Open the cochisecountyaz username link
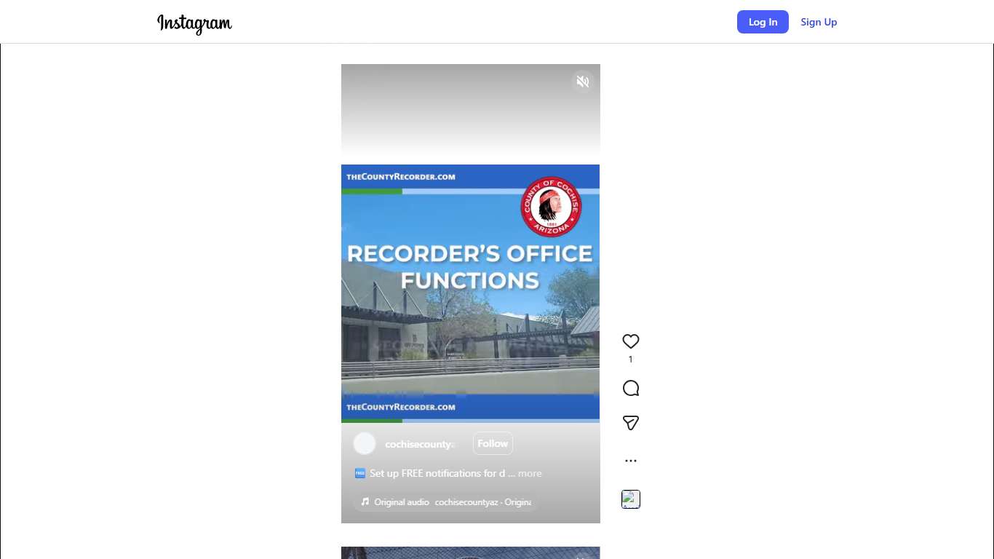 (x=420, y=444)
